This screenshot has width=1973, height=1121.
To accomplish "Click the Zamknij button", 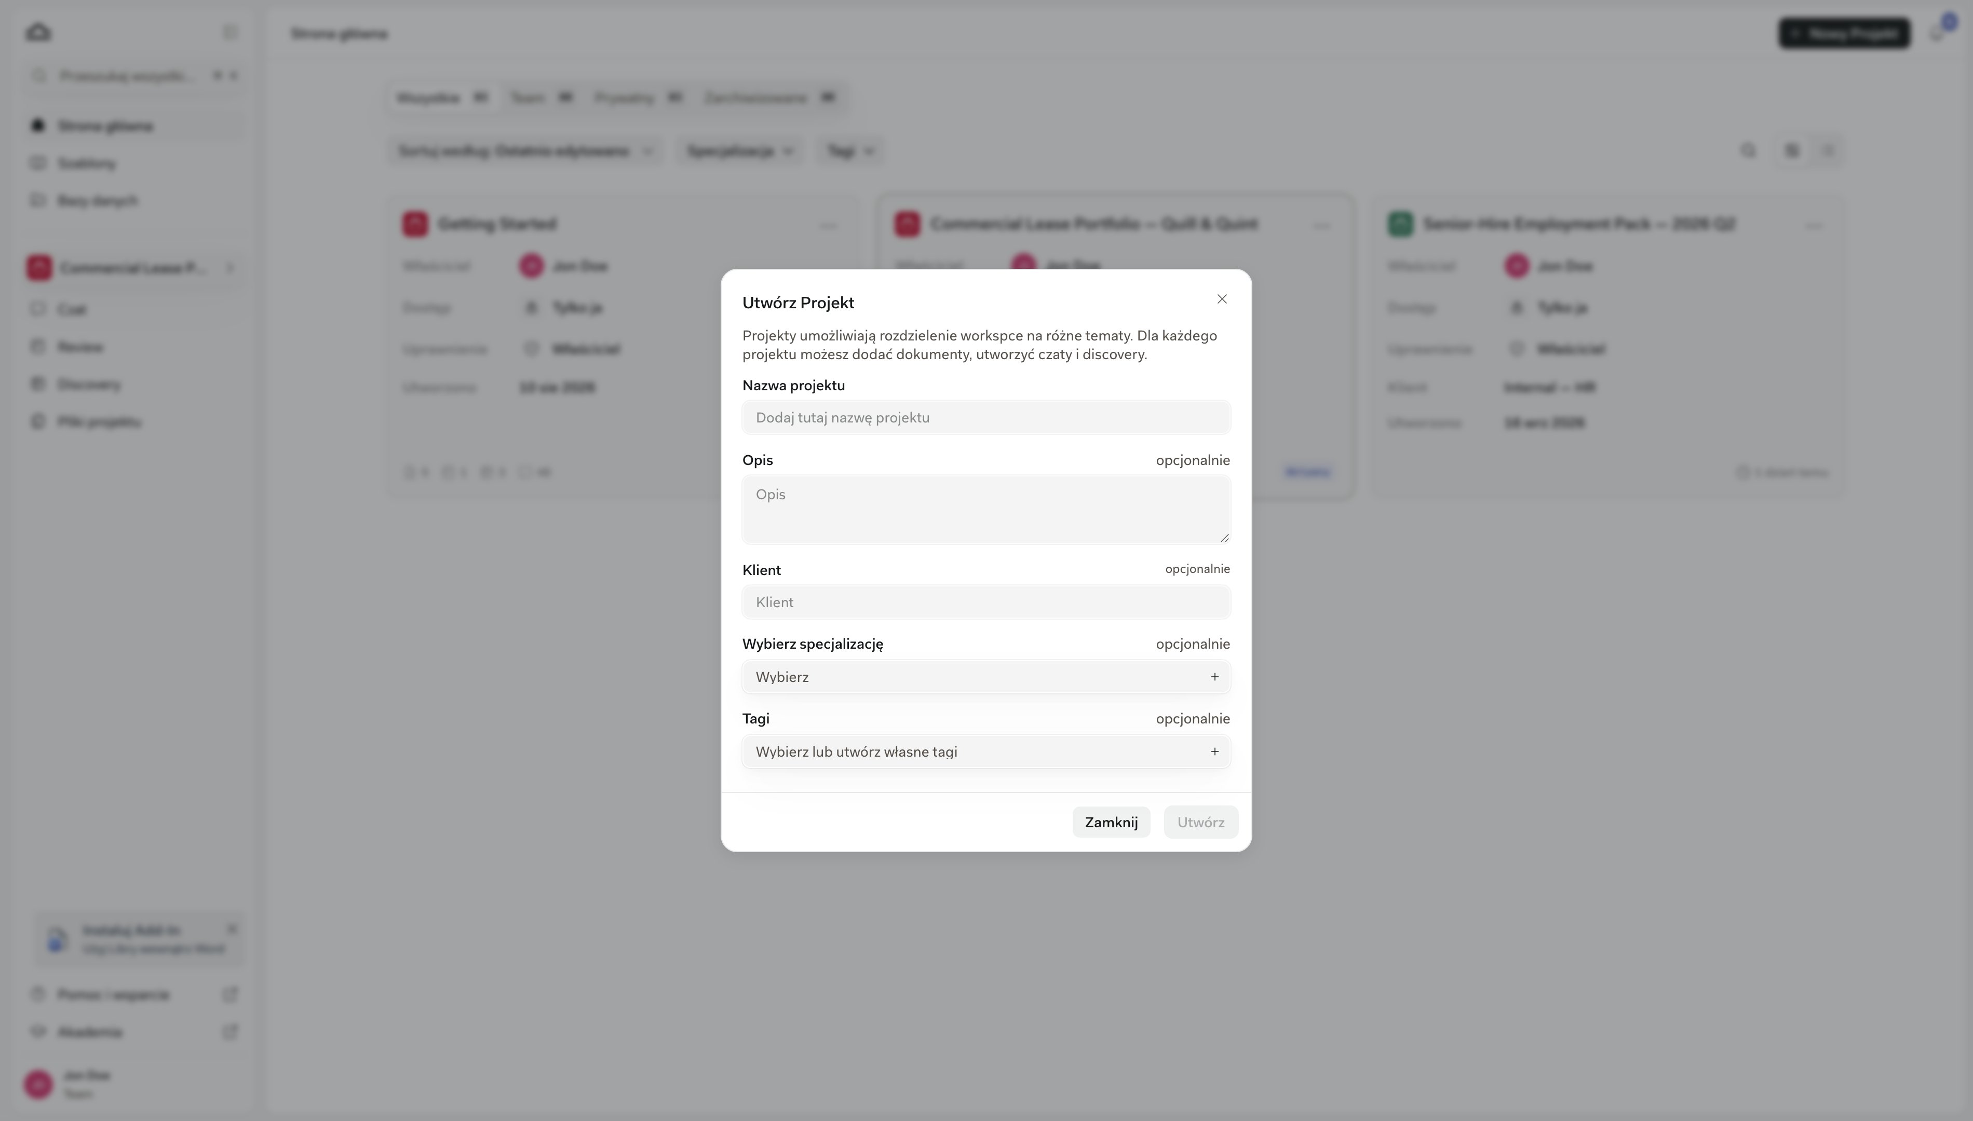I will pyautogui.click(x=1111, y=822).
